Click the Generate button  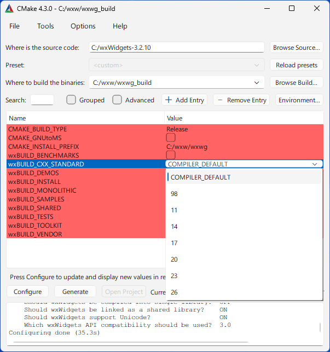(75, 291)
